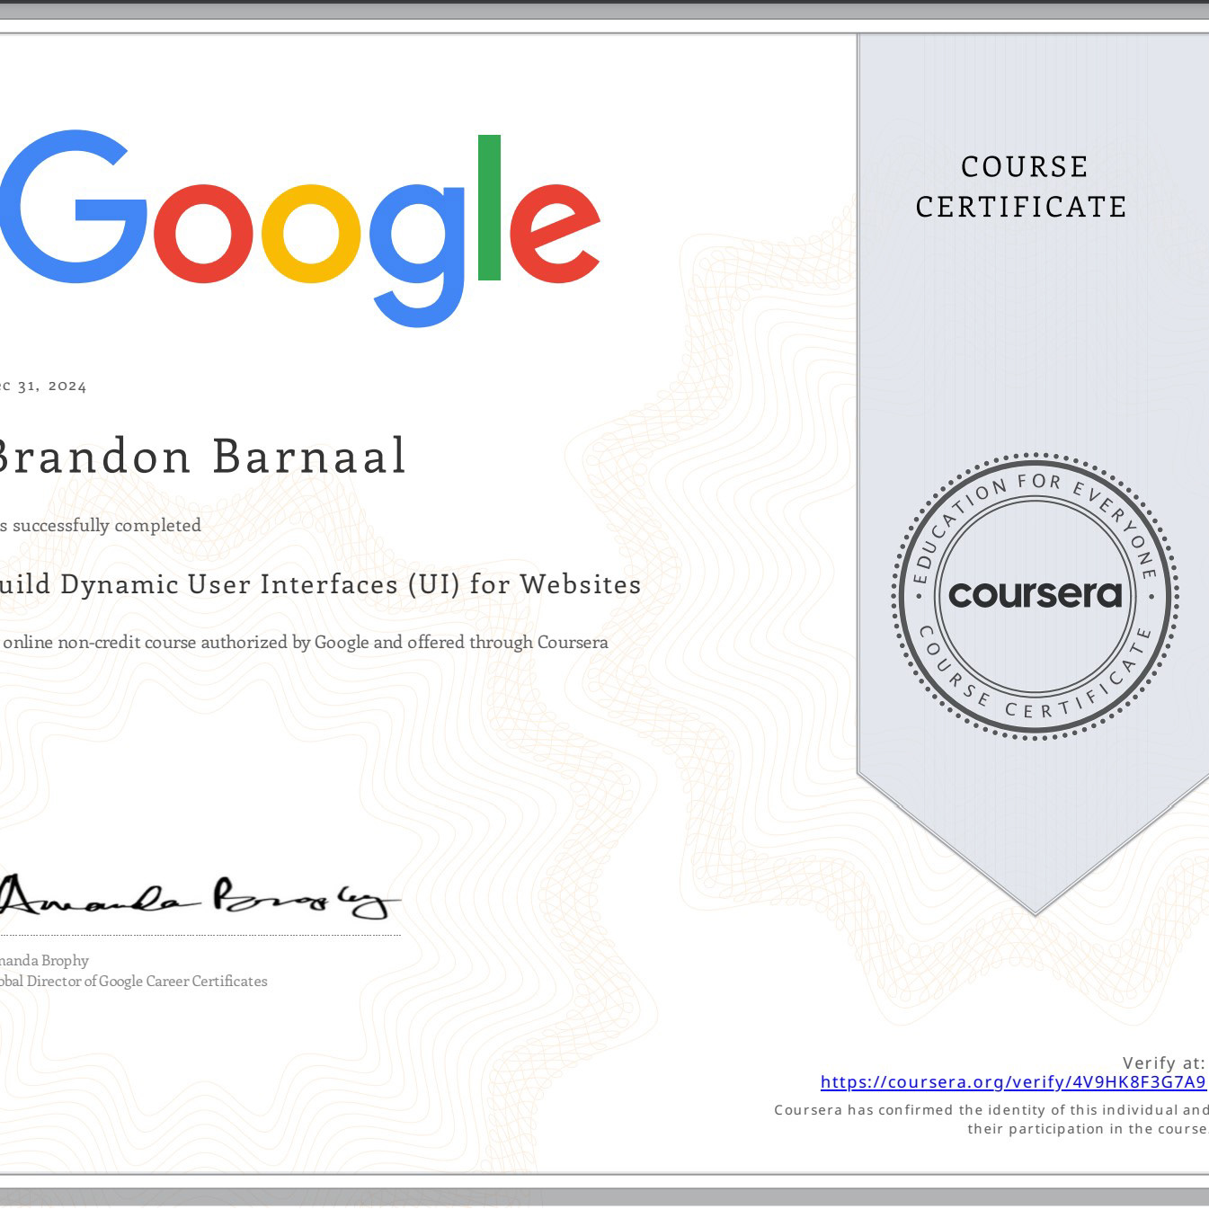Click the course title Dynamic User Interfaces
1209x1209 pixels.
(229, 585)
